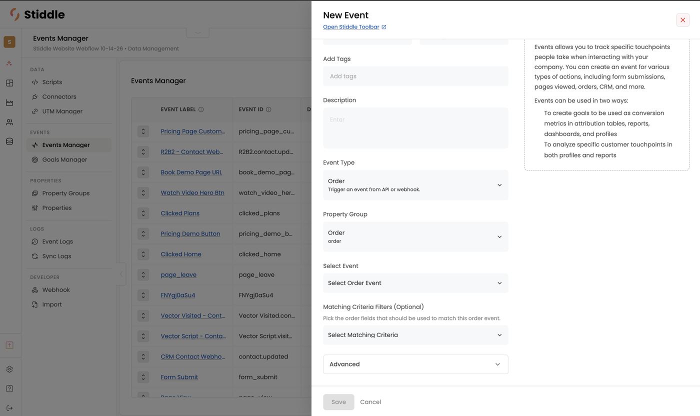Screen dimensions: 700x416
Task: Open the chart analytics icon in left rail
Action: pos(9,102)
